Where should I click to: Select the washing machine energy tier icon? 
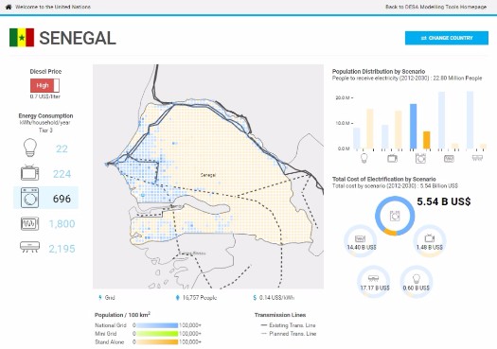pos(30,198)
